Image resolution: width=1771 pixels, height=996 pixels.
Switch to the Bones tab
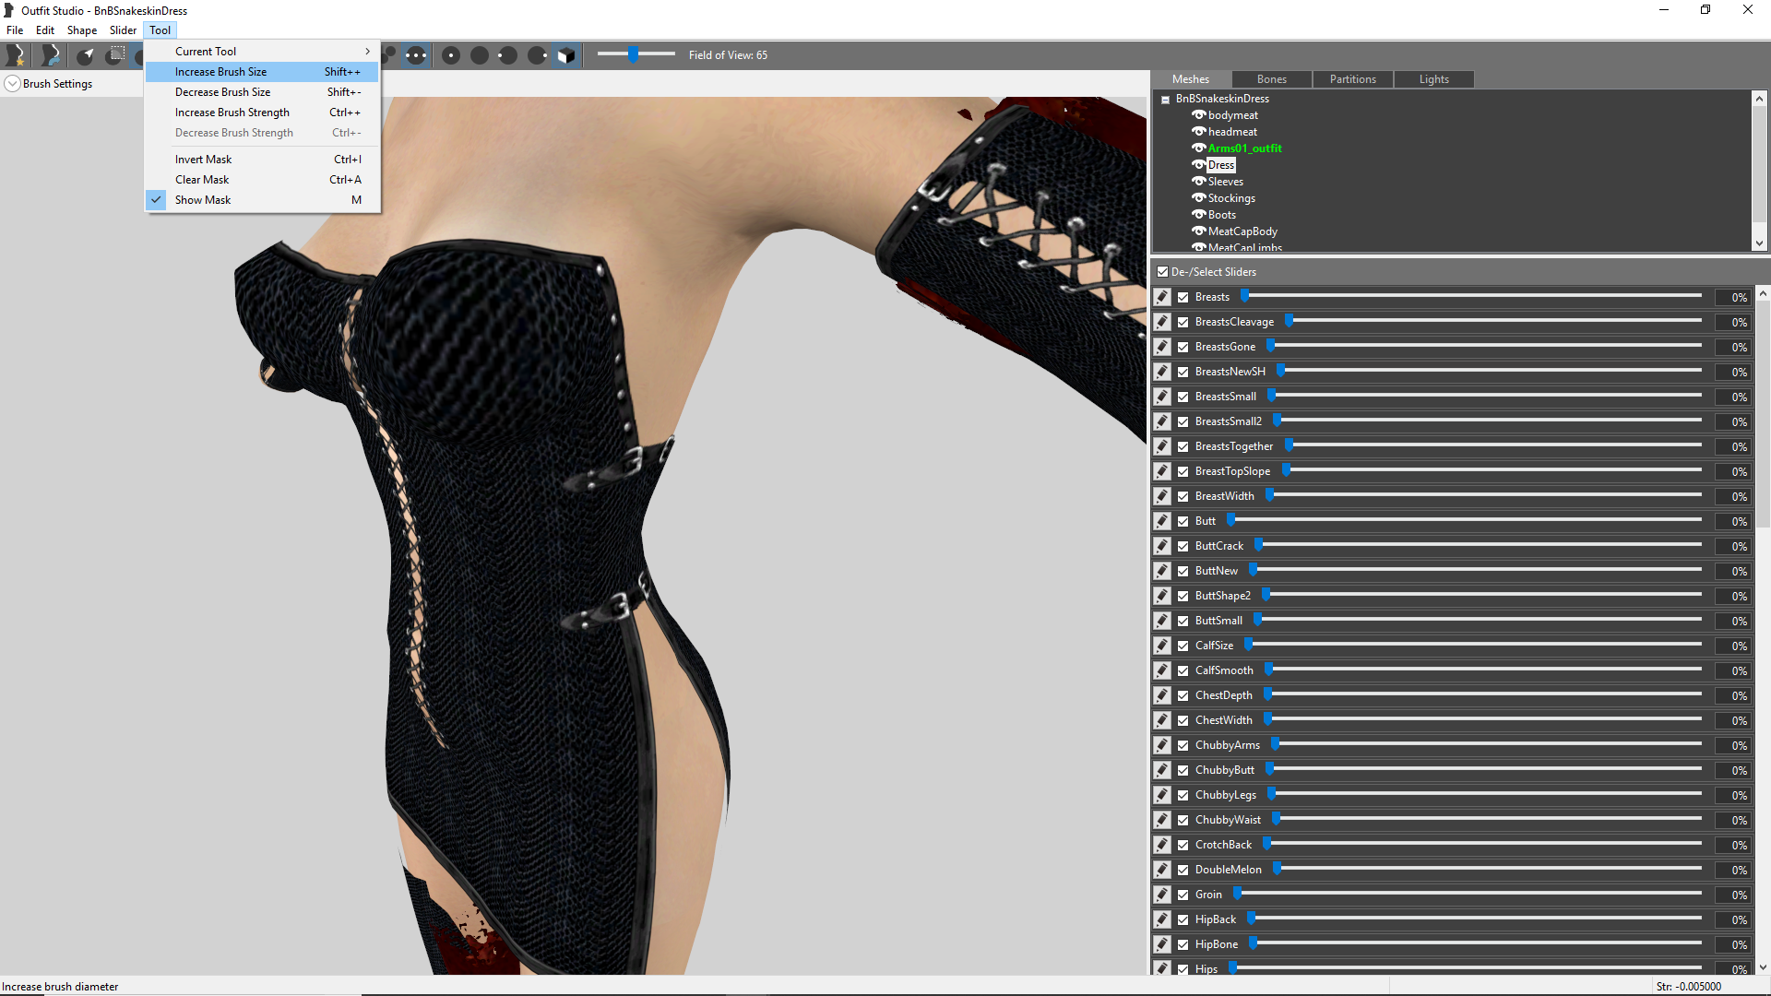(1271, 79)
